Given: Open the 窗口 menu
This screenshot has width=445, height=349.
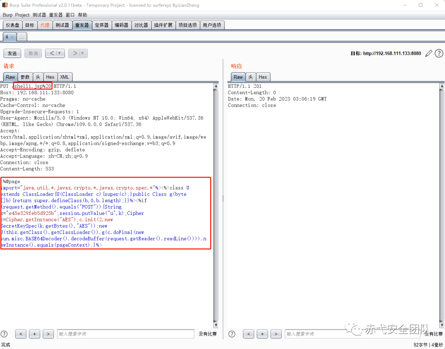Looking at the screenshot, I should point(70,15).
